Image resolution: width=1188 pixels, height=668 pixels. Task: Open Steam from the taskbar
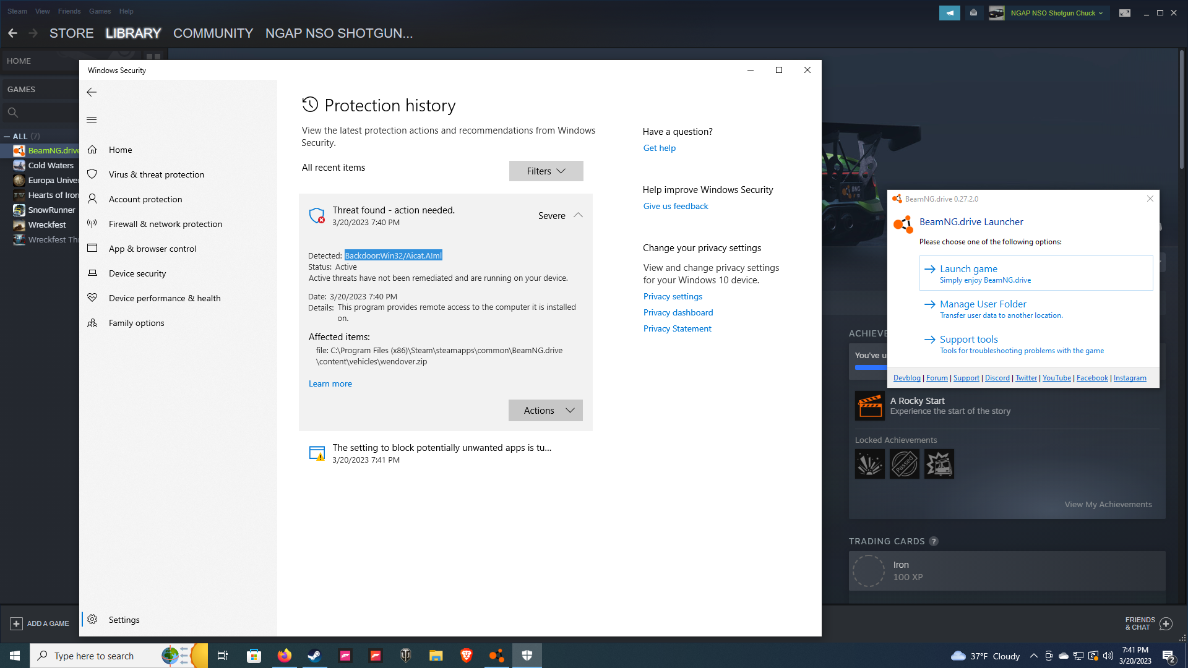click(x=314, y=656)
